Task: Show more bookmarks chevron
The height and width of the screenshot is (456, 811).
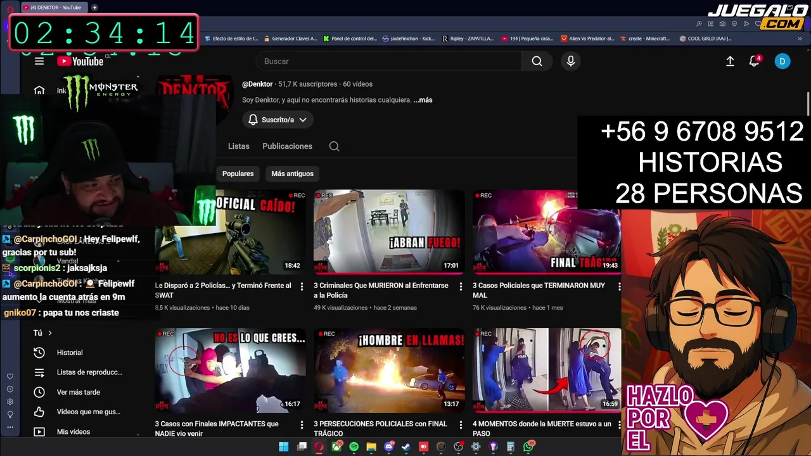Action: click(x=801, y=39)
